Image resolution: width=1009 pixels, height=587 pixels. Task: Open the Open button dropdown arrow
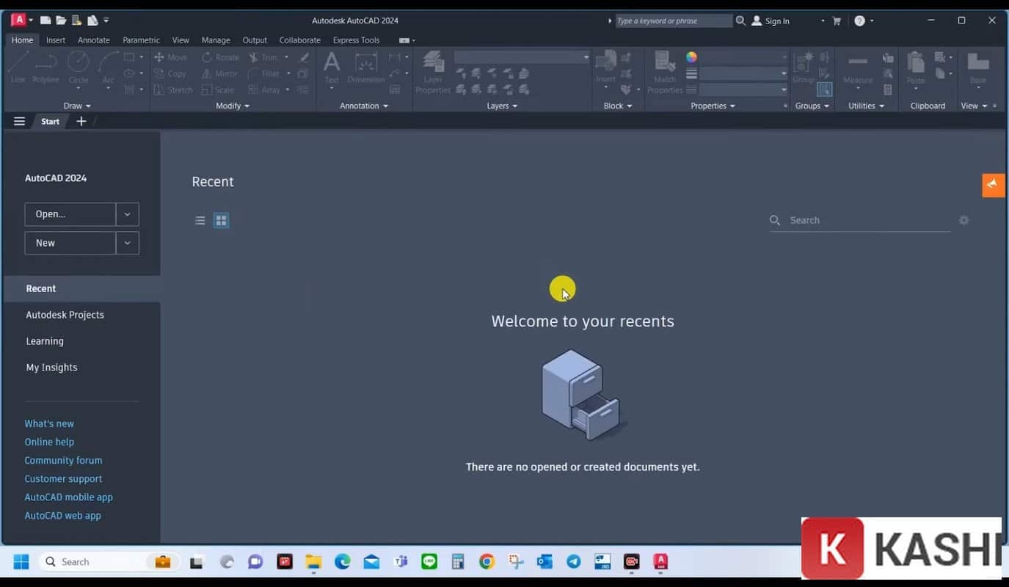tap(127, 214)
